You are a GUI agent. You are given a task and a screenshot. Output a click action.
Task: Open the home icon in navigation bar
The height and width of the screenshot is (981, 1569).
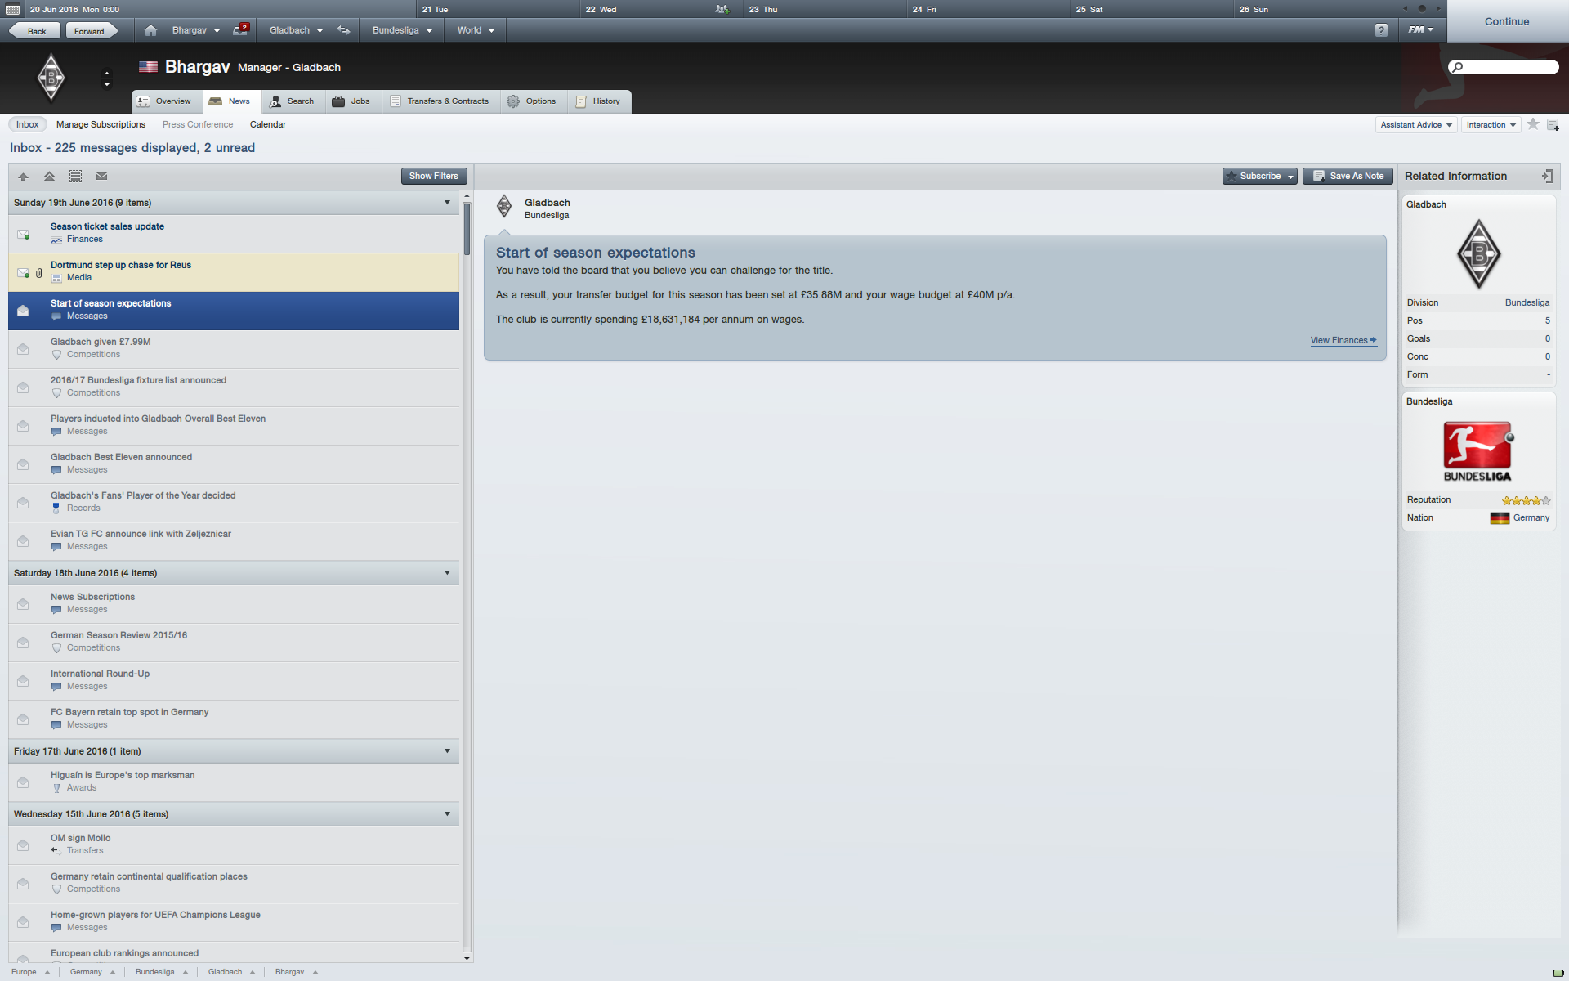tap(150, 30)
